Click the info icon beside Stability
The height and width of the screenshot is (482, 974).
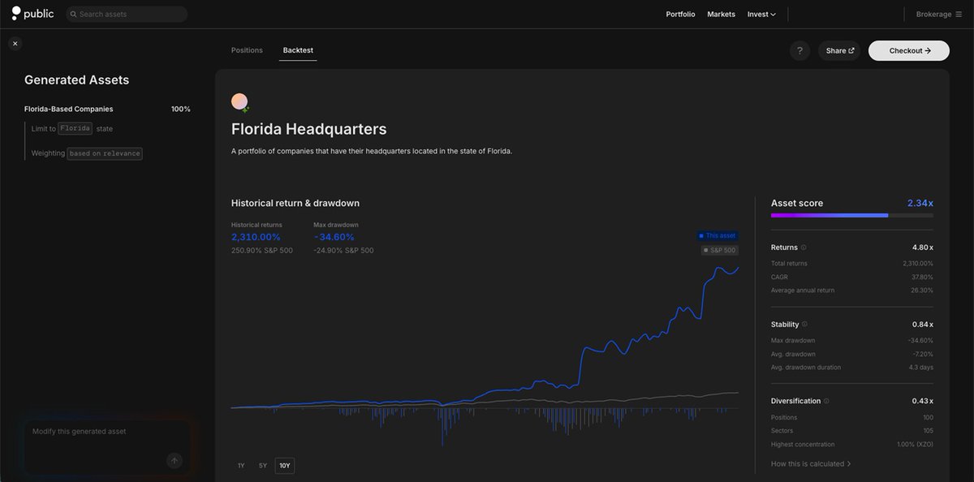[x=804, y=325]
